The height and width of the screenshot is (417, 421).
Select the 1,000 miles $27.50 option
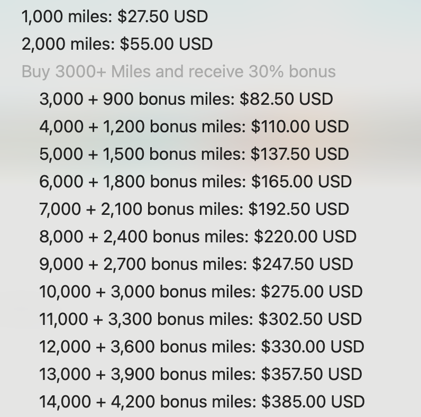pos(115,16)
